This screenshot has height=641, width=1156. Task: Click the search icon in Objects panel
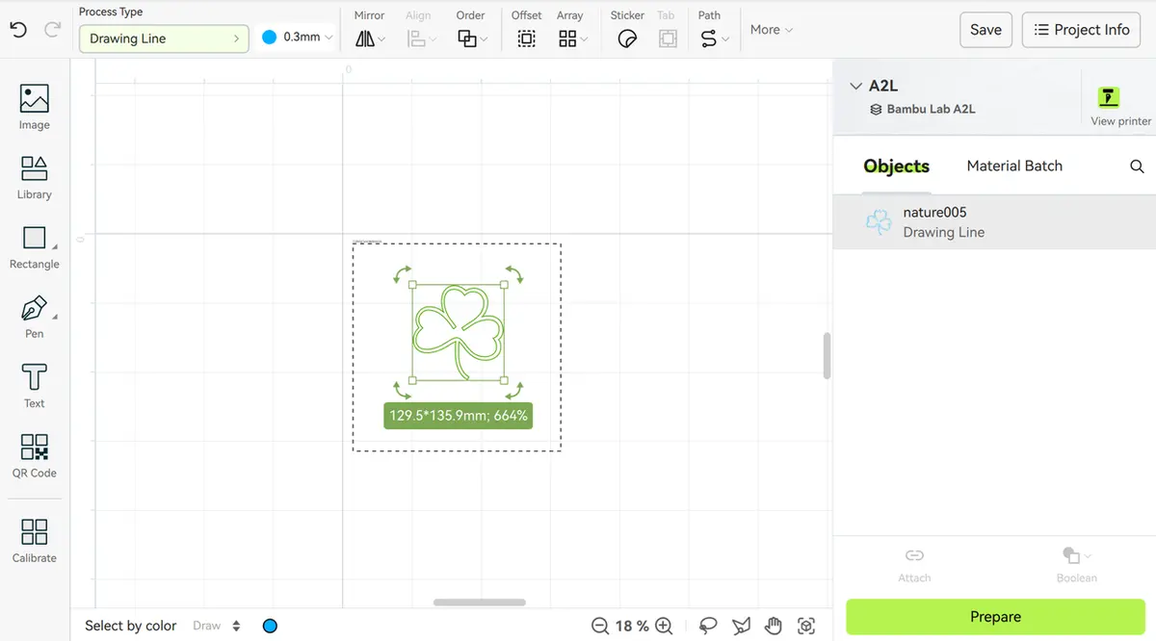(1137, 167)
